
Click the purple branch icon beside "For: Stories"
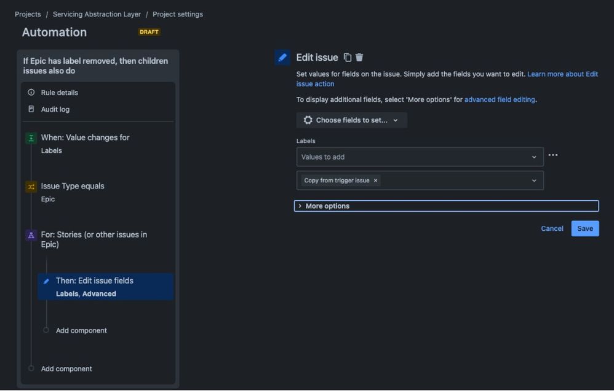coord(31,234)
